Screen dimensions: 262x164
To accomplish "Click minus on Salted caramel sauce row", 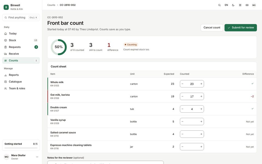I will pos(183,134).
